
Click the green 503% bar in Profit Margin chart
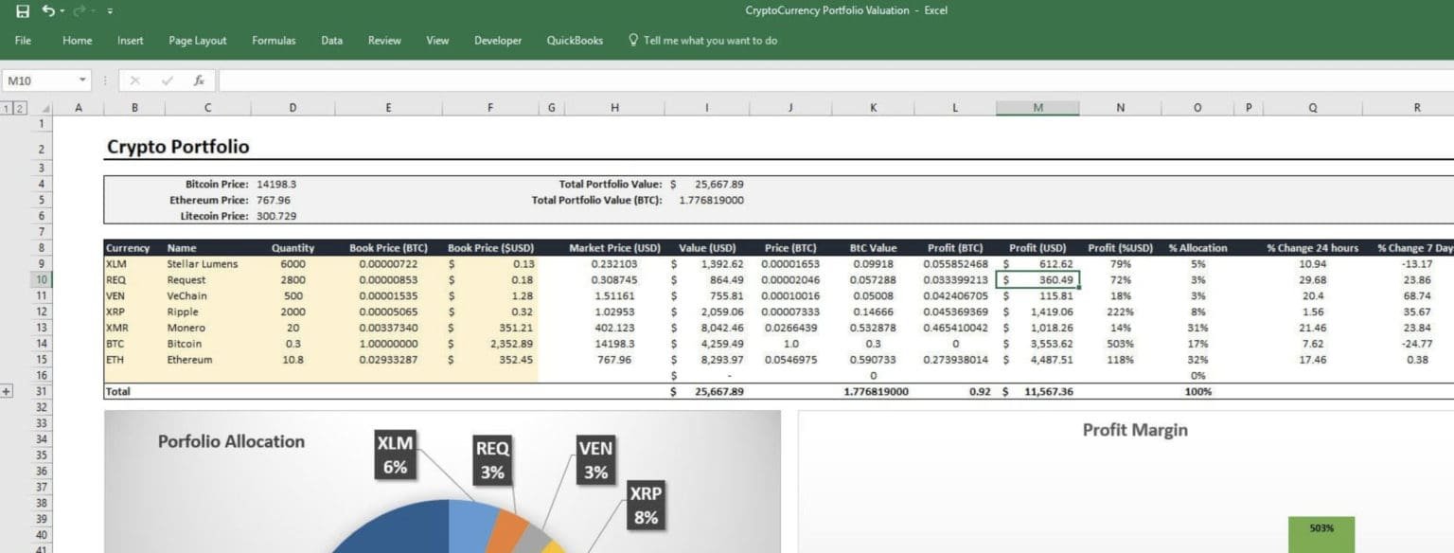click(x=1320, y=530)
